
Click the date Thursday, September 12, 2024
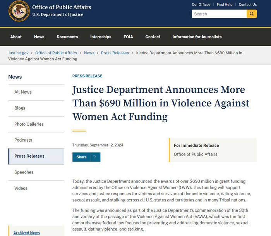[98, 145]
